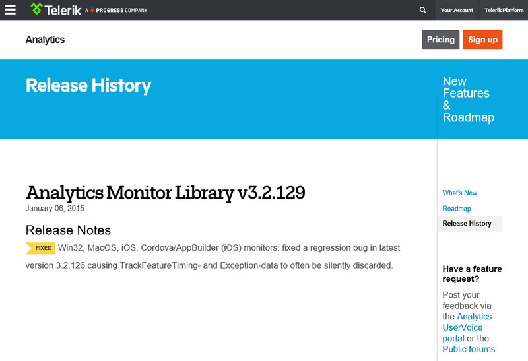This screenshot has height=361, width=528.
Task: Open the Telerik Platform menu
Action: tap(503, 10)
